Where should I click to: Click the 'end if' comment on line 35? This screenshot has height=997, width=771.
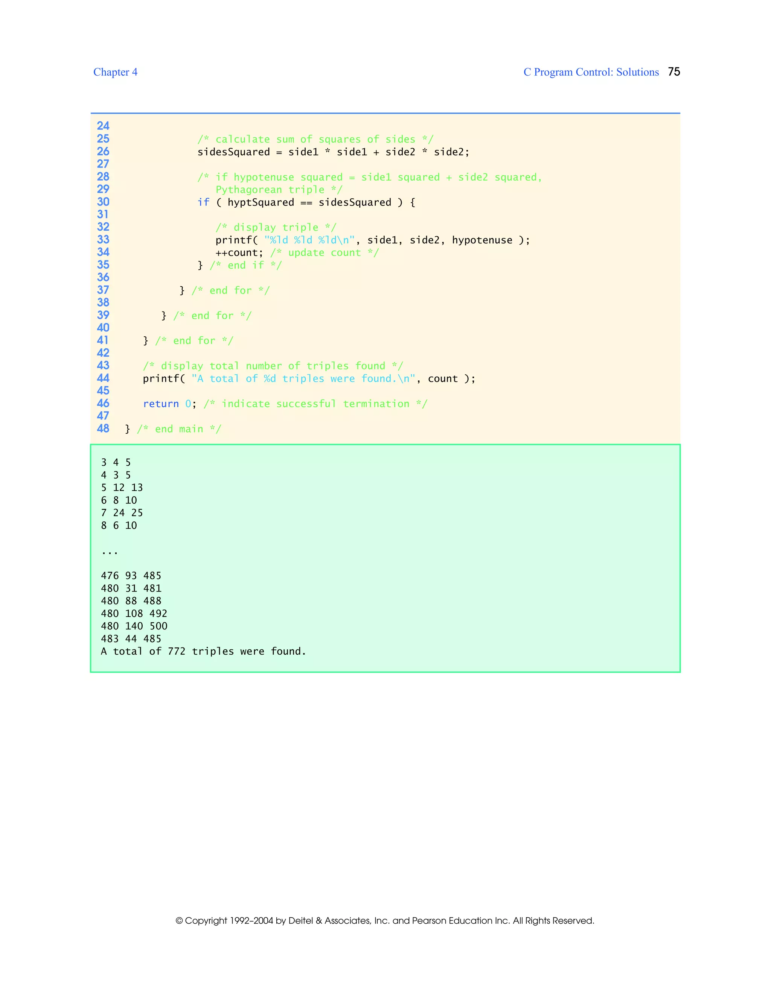coord(245,265)
